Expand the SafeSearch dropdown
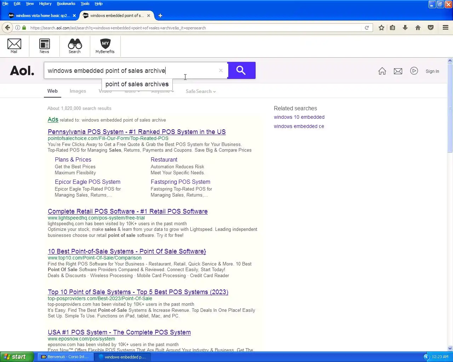 click(201, 91)
